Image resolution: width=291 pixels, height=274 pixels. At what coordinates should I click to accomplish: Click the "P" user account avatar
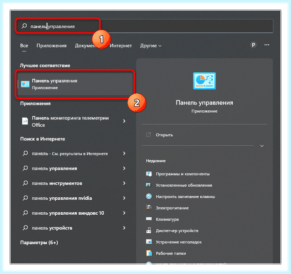point(253,45)
